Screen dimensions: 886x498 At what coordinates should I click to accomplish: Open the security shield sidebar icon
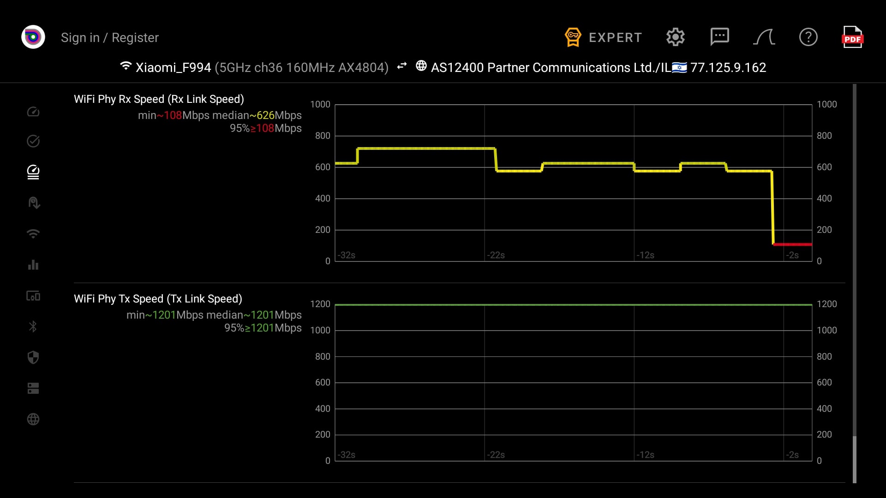coord(33,357)
